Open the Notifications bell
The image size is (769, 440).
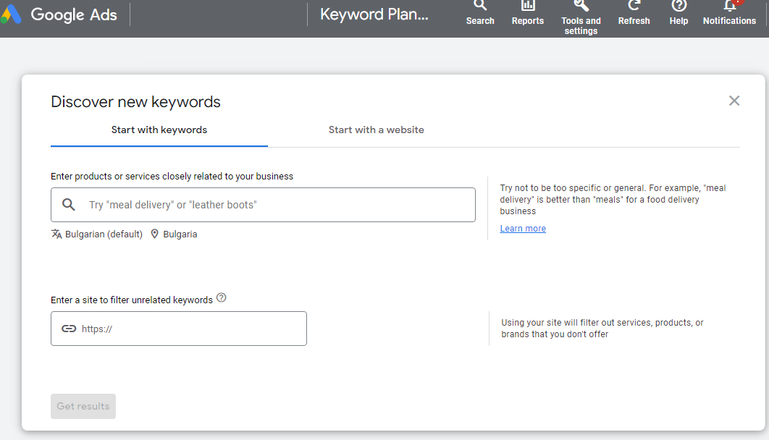729,7
